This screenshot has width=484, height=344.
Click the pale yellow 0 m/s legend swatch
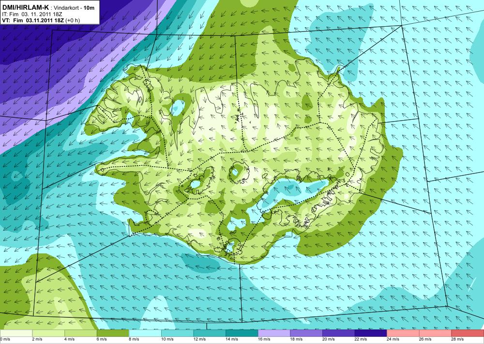16,333
